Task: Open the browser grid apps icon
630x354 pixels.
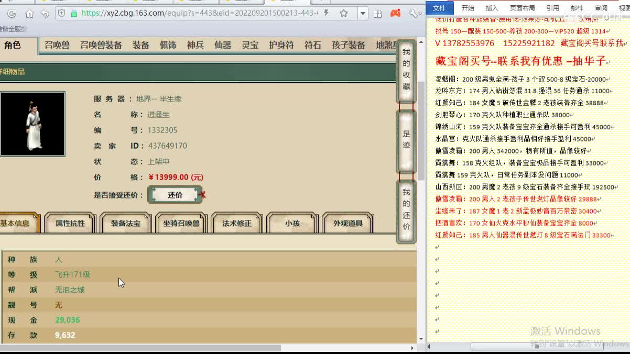Action: 377,14
